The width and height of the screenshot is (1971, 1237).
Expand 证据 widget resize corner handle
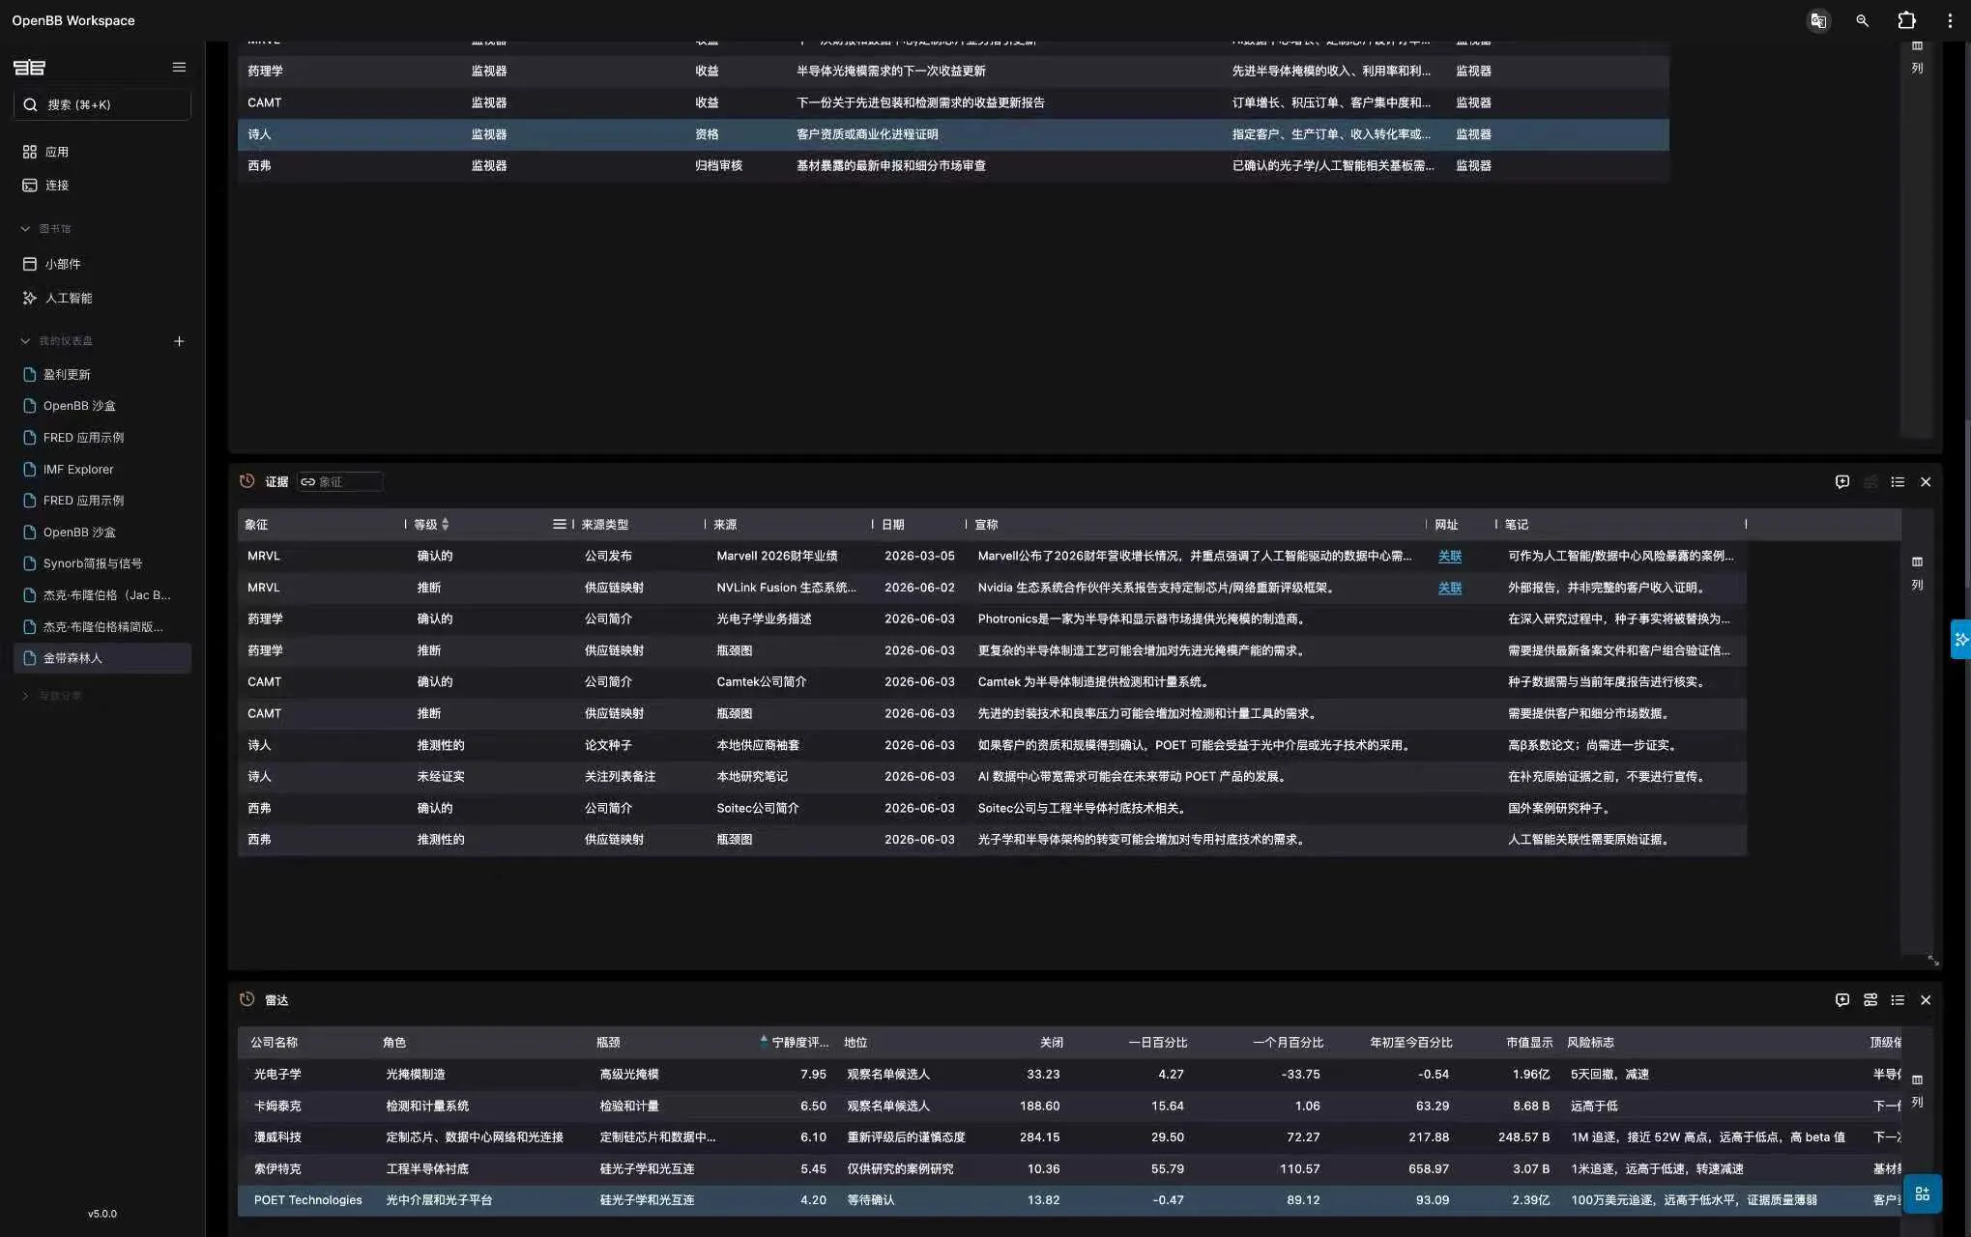click(1932, 961)
